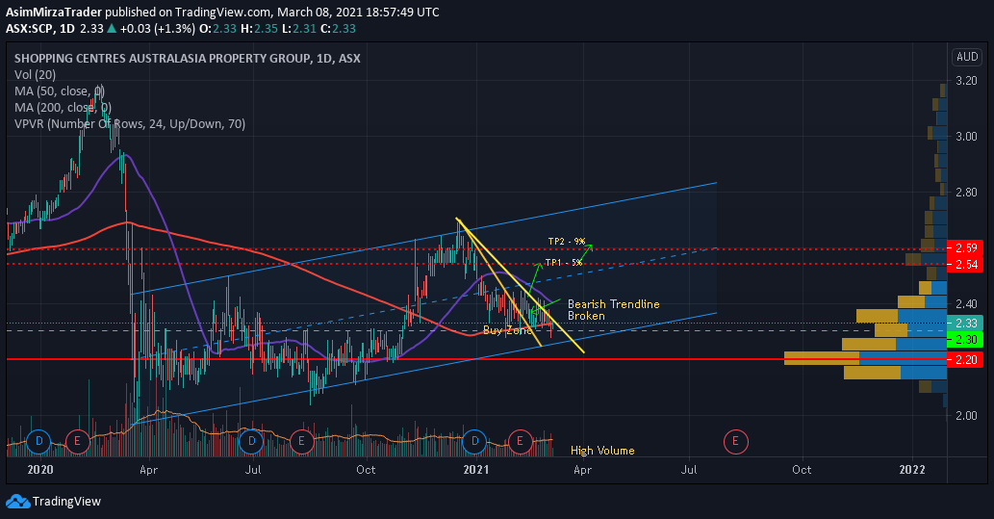
Task: Click the TradingView wordmark text
Action: [66, 502]
